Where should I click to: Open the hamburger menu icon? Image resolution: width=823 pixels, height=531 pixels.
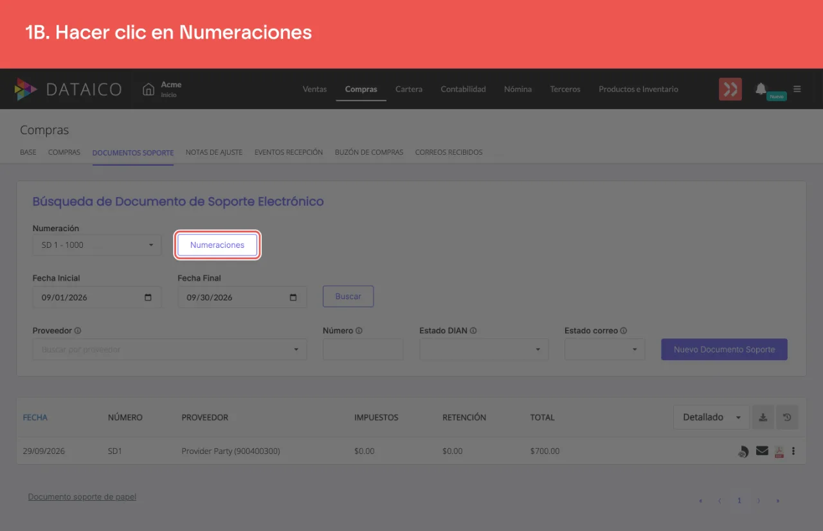(x=797, y=89)
